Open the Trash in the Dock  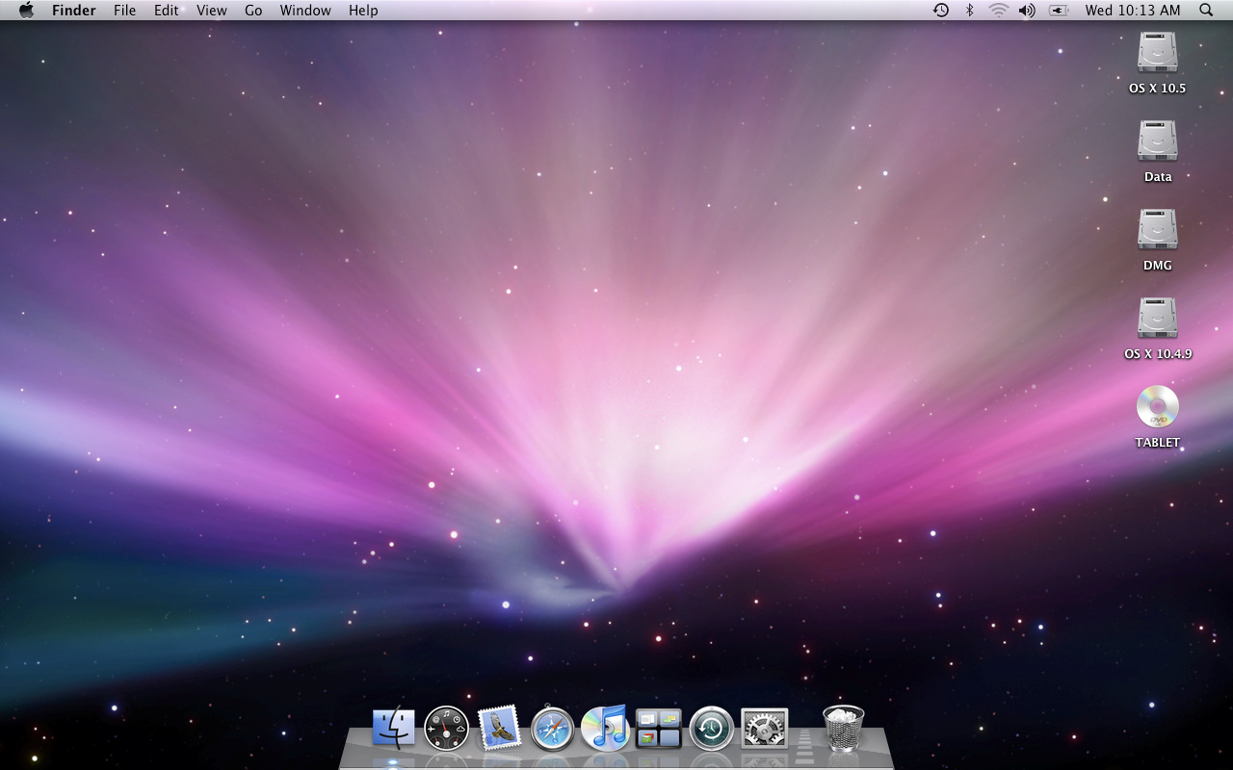(x=843, y=728)
